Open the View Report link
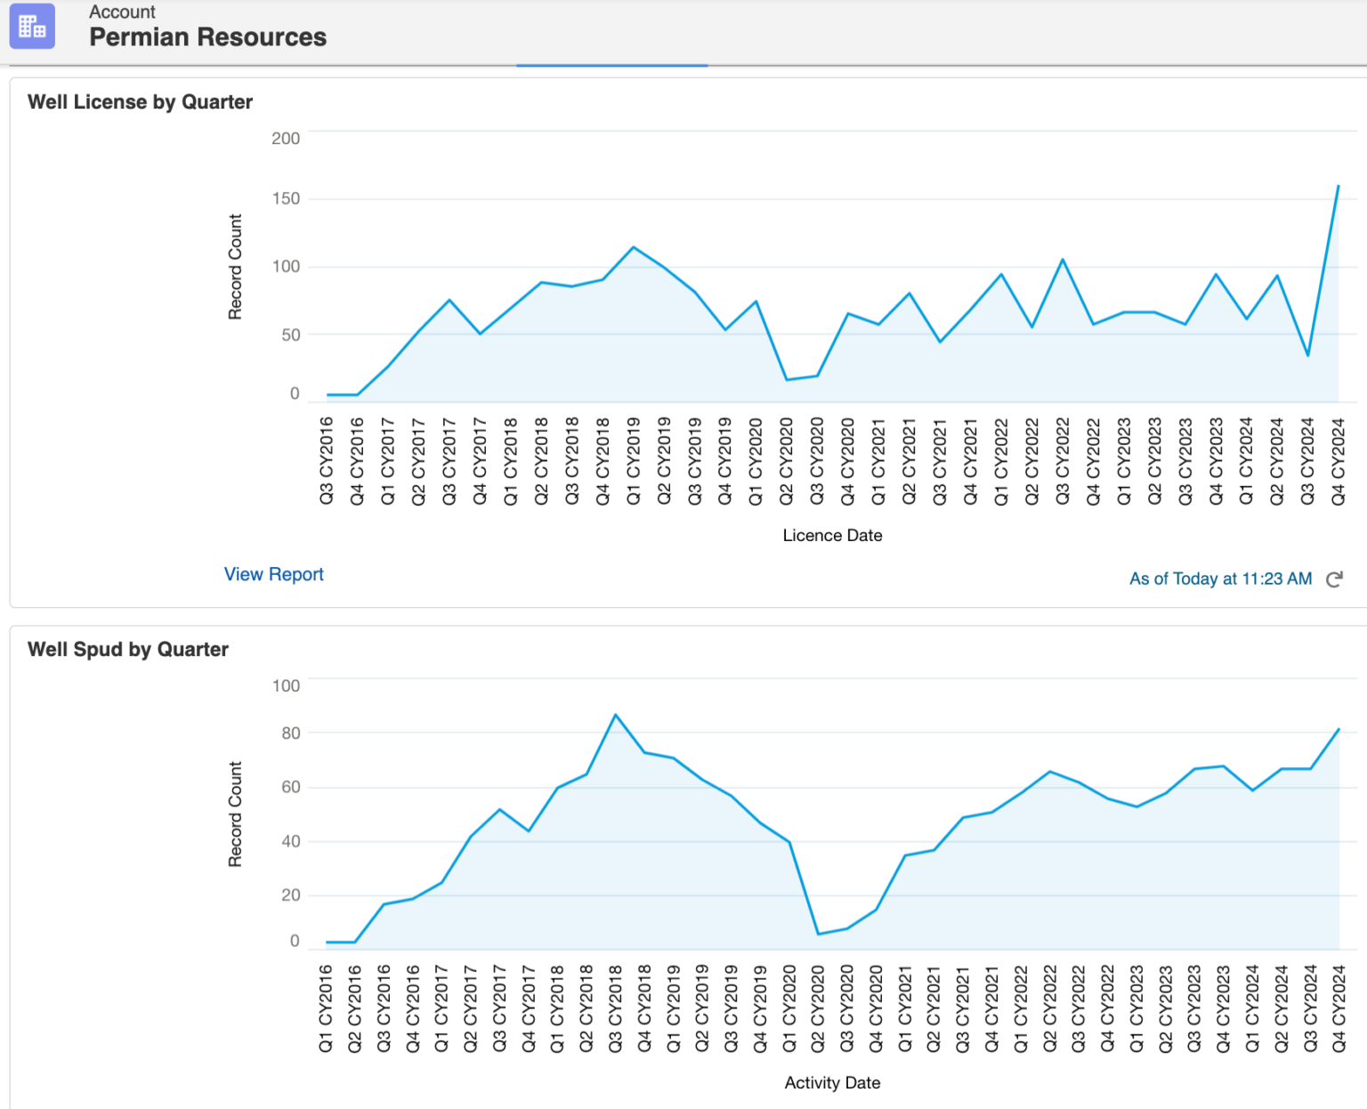1367x1109 pixels. click(x=273, y=574)
